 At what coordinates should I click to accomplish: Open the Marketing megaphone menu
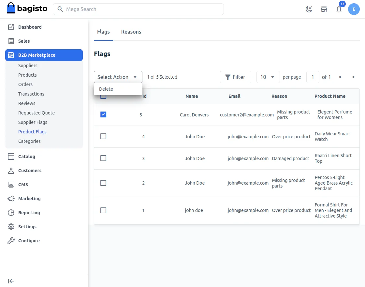tap(29, 199)
